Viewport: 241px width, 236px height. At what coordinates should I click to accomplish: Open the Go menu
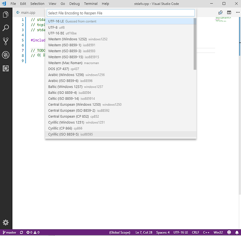tap(63, 4)
